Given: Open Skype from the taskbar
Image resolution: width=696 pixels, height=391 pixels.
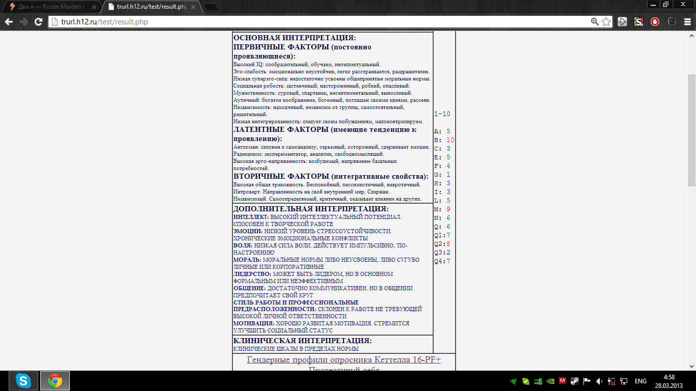Looking at the screenshot, I should click(23, 381).
